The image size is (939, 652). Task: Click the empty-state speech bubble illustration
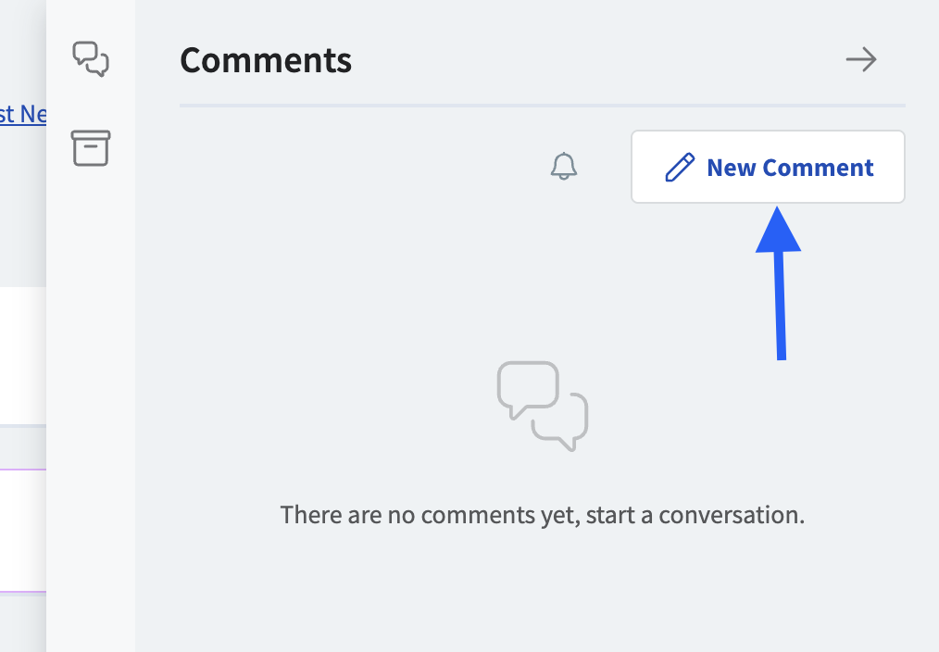point(542,405)
